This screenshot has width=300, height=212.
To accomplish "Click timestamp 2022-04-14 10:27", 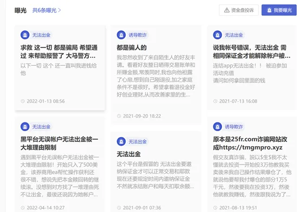I will pyautogui.click(x=45, y=208).
